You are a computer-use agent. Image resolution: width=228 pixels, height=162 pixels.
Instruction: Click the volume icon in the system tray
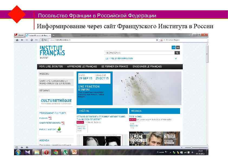click(192, 152)
